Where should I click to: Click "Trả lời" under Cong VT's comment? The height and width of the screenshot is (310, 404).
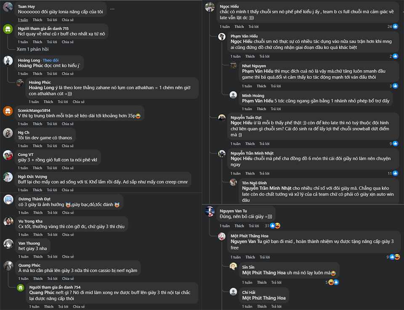tap(52, 168)
